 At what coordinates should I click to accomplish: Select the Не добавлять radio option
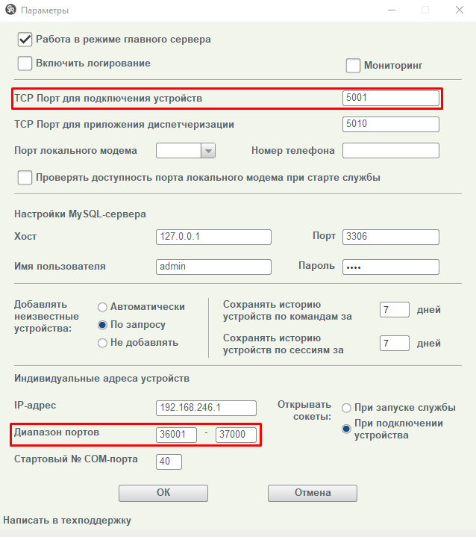(103, 343)
